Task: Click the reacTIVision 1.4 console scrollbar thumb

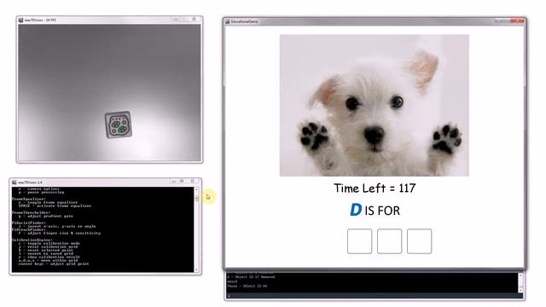Action: tap(196, 198)
